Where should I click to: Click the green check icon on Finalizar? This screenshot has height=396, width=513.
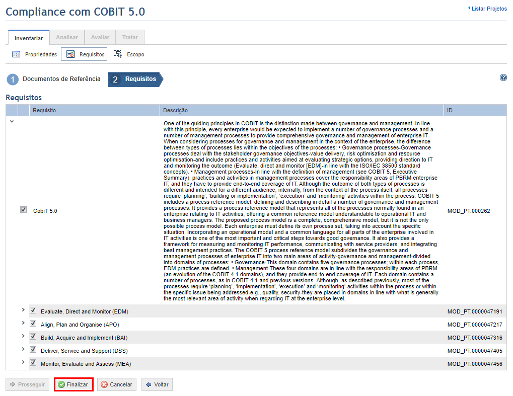click(x=61, y=384)
